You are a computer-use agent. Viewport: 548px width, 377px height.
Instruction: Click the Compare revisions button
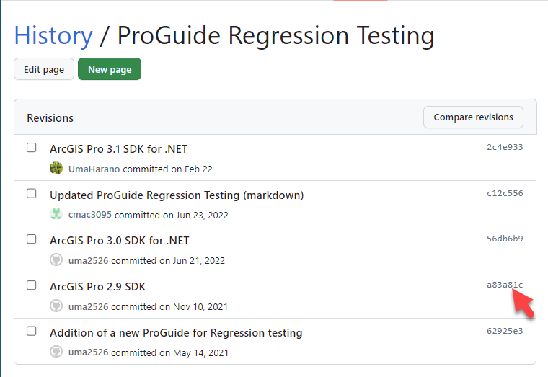[473, 117]
